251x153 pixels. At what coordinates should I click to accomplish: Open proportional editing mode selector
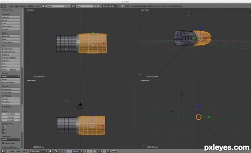coord(100,151)
